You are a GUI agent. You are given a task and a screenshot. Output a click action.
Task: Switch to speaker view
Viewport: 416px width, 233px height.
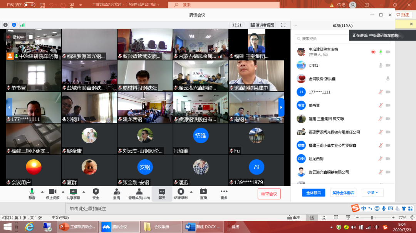(262, 25)
